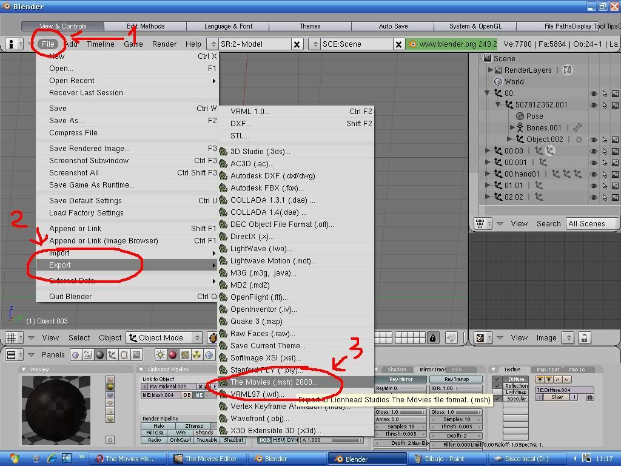Choose Wavefront (.obj) export option
621x466 pixels.
[x=296, y=419]
